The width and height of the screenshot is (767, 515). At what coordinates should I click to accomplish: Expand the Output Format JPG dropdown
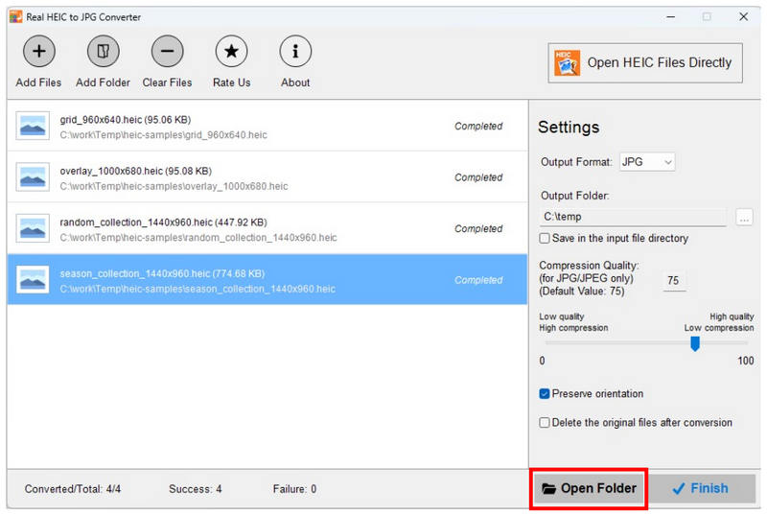point(647,162)
